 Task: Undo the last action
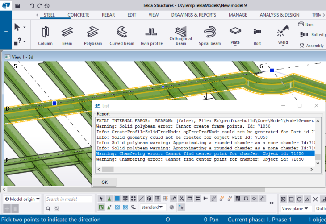[x=32, y=6]
